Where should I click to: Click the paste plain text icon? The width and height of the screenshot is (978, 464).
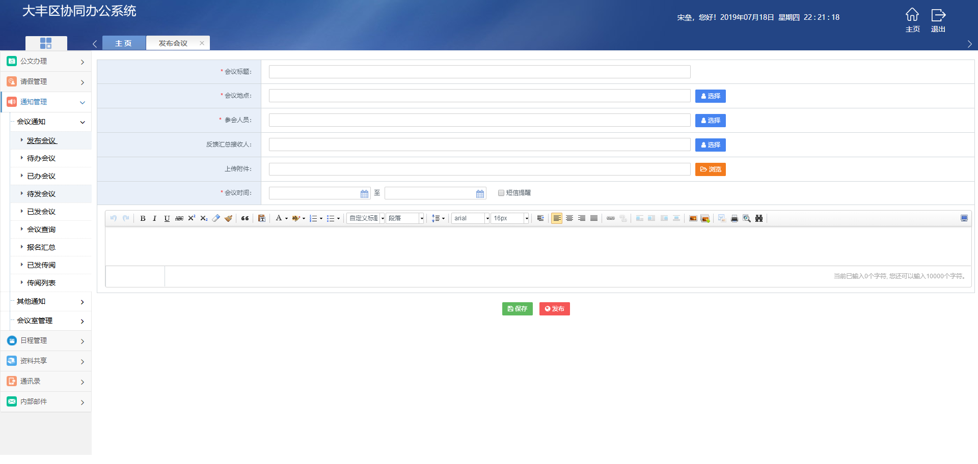pos(262,218)
